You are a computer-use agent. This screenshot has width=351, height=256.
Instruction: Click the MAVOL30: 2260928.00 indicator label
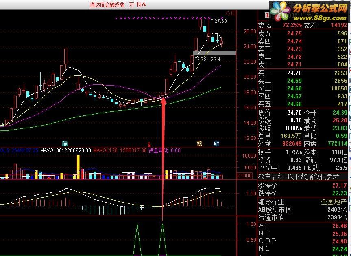tap(65, 150)
